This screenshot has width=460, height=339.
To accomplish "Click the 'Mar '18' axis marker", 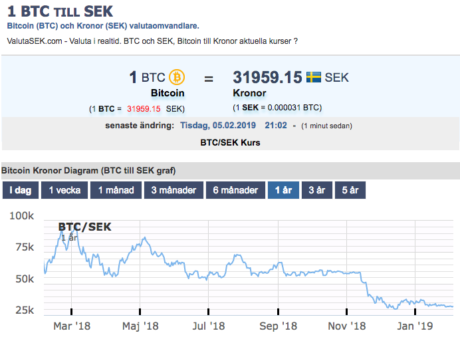I will 72,326.
